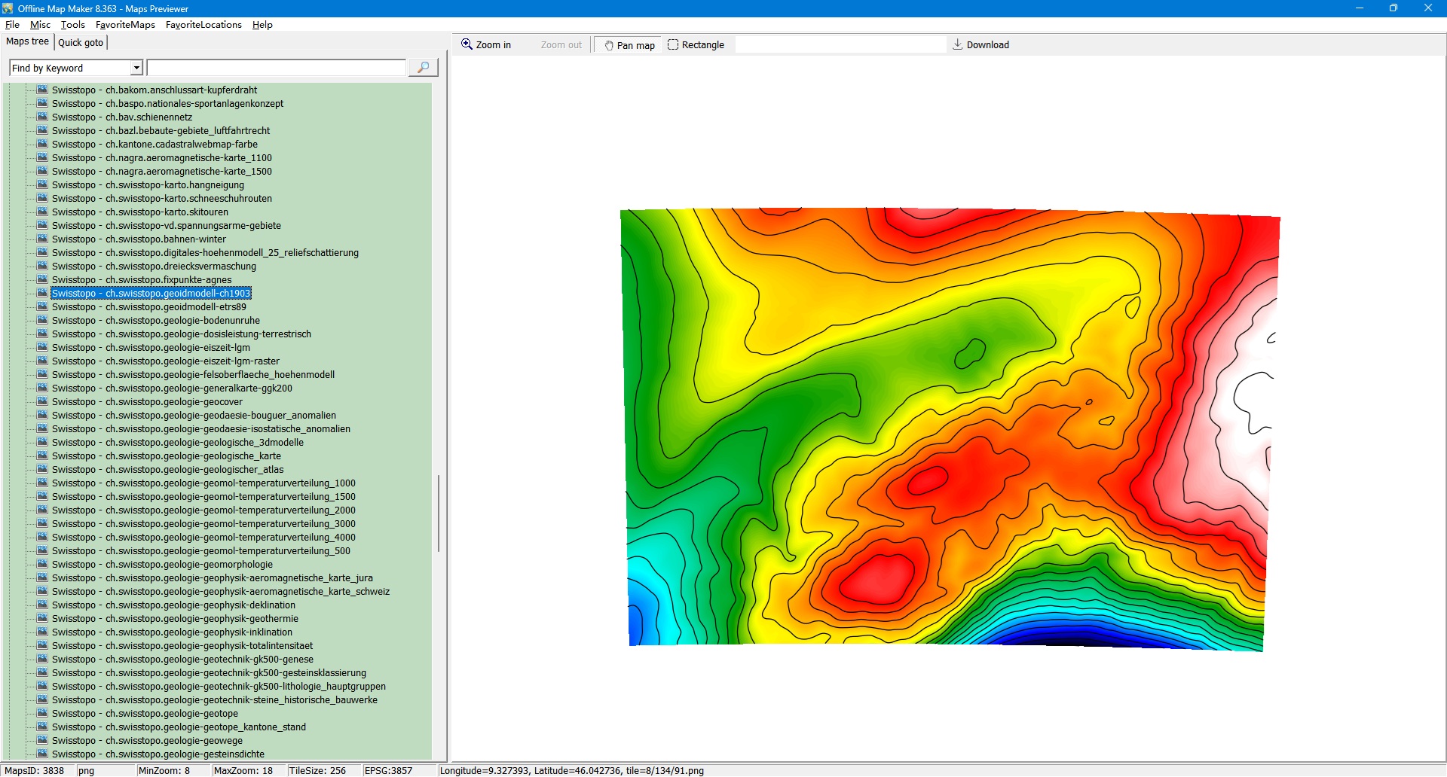Click the Download arrow icon
This screenshot has width=1447, height=777.
958,44
